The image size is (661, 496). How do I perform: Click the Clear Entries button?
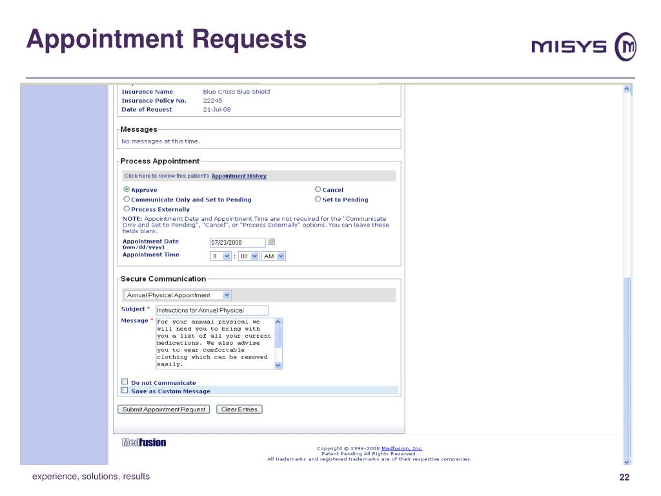239,409
